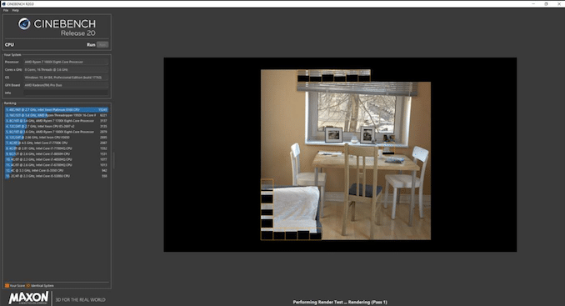Select ranking row 1 Intel Xeon Platinum 8168

56,109
